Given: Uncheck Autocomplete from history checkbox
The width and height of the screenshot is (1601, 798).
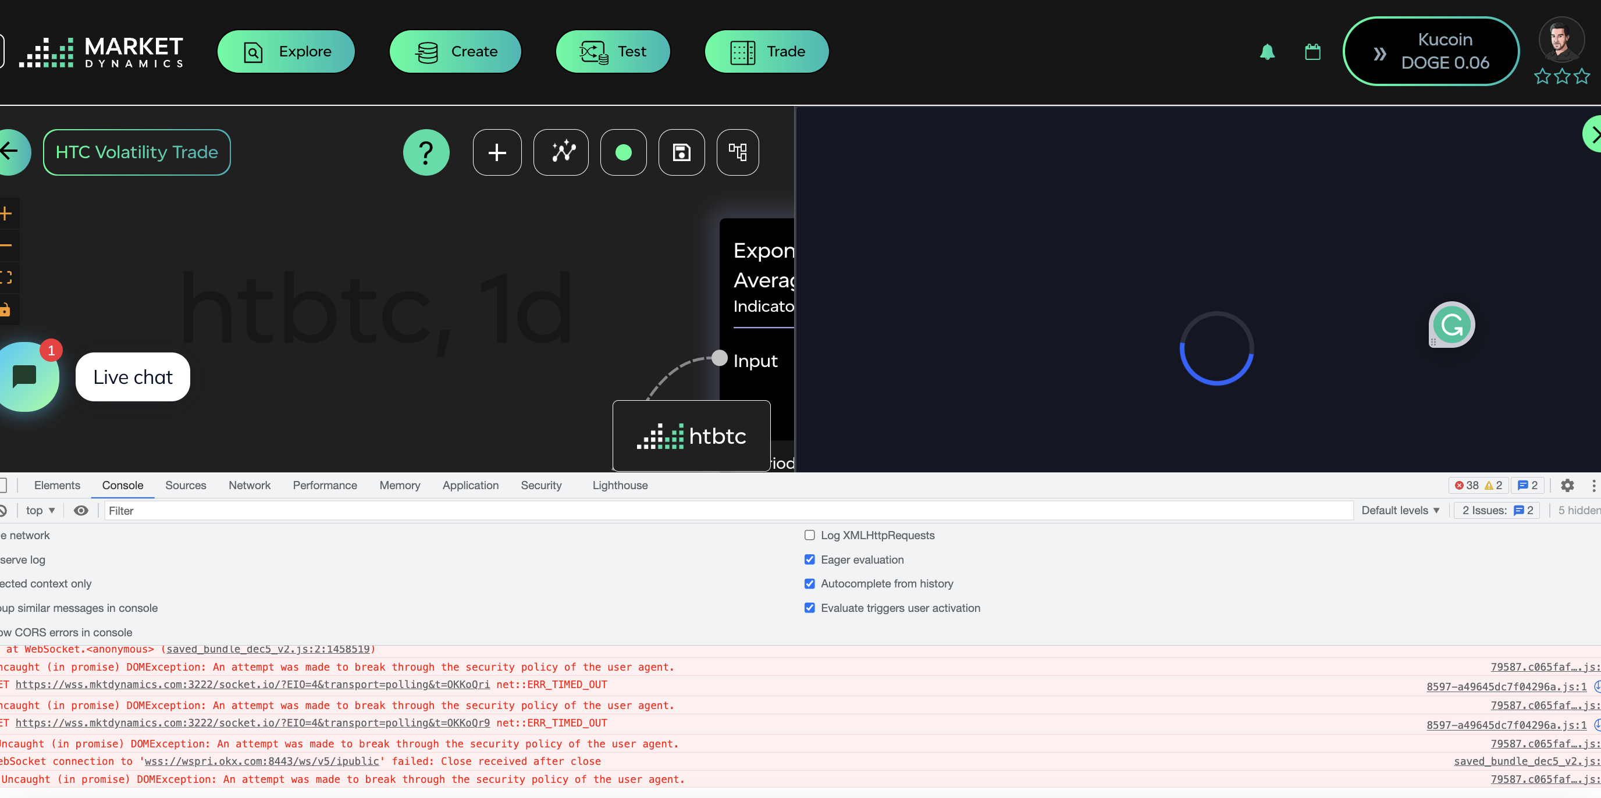Looking at the screenshot, I should point(809,583).
